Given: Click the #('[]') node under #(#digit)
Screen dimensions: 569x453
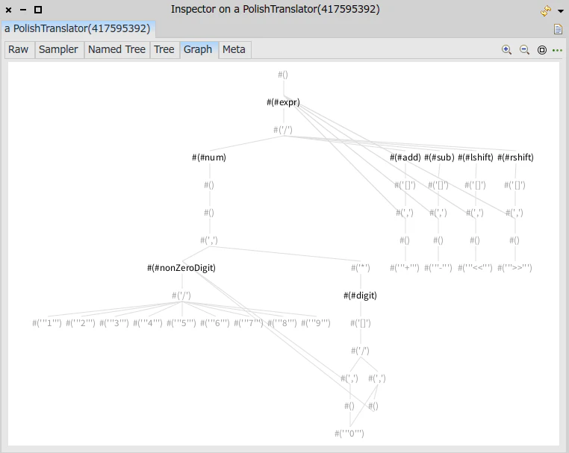Looking at the screenshot, I should point(361,323).
